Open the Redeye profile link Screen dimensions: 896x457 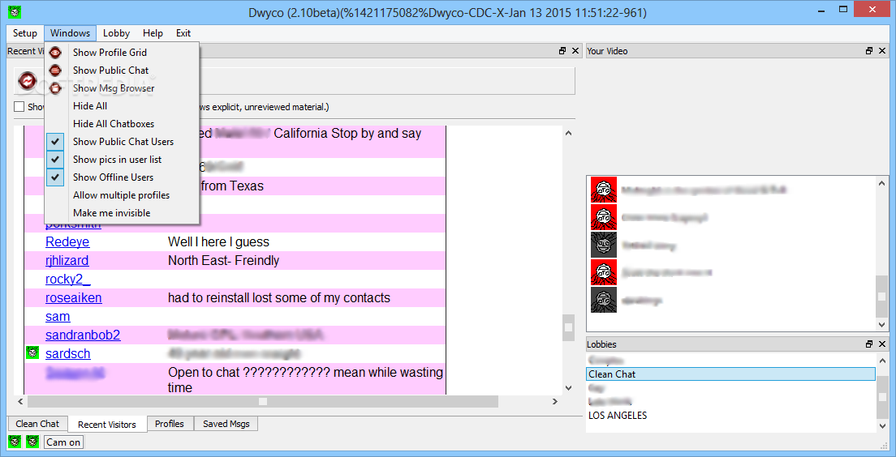pos(67,242)
